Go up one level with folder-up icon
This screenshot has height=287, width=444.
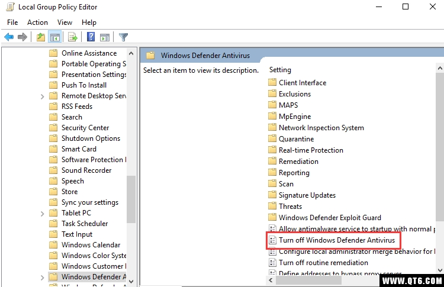[41, 37]
